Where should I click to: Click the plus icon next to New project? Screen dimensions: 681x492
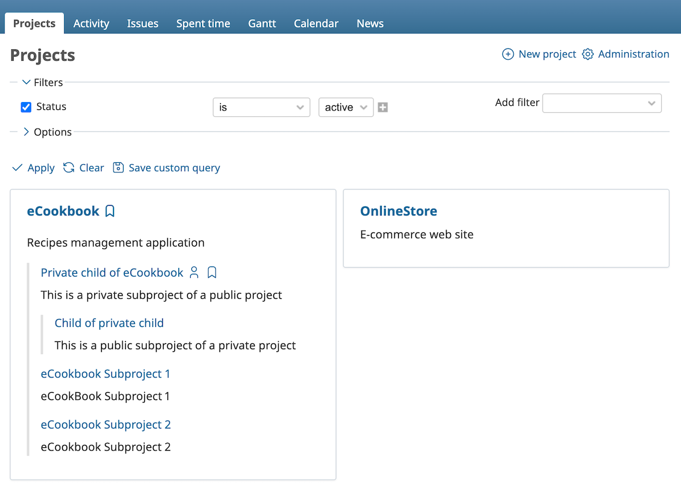(507, 54)
